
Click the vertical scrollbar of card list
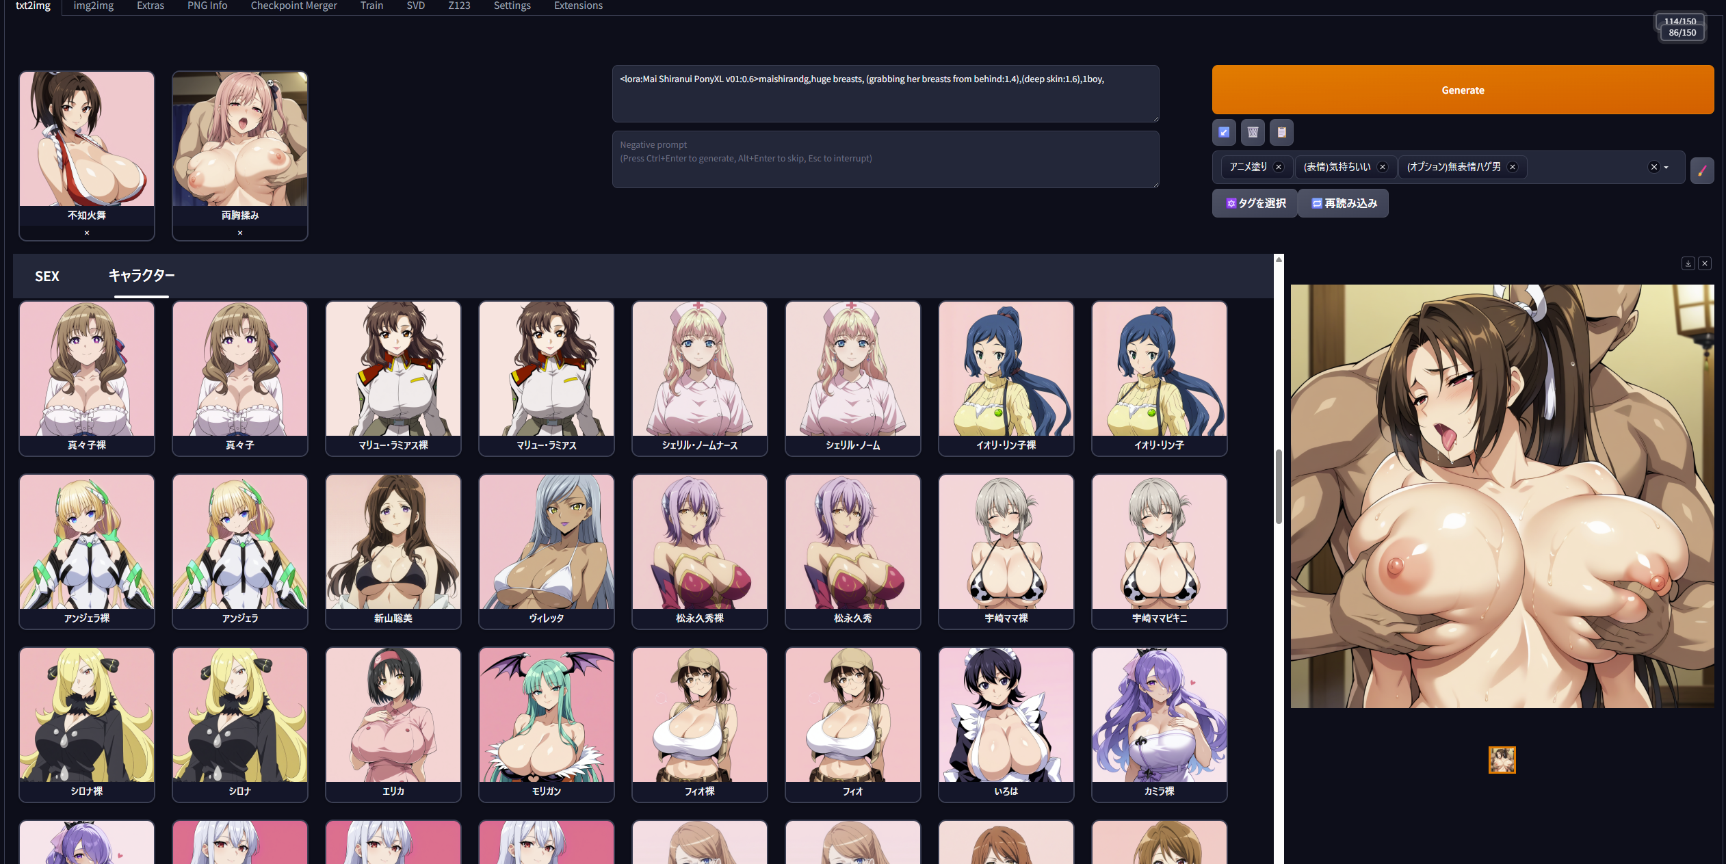click(1278, 486)
